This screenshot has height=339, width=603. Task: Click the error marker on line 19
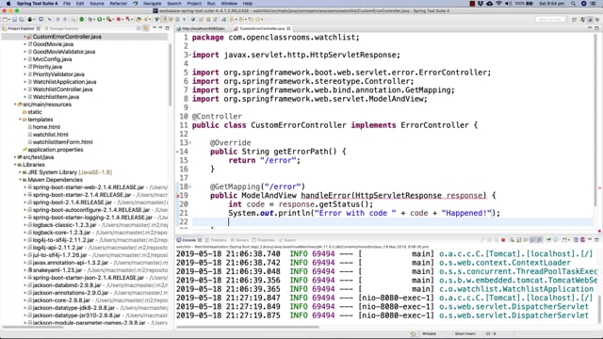tap(178, 196)
